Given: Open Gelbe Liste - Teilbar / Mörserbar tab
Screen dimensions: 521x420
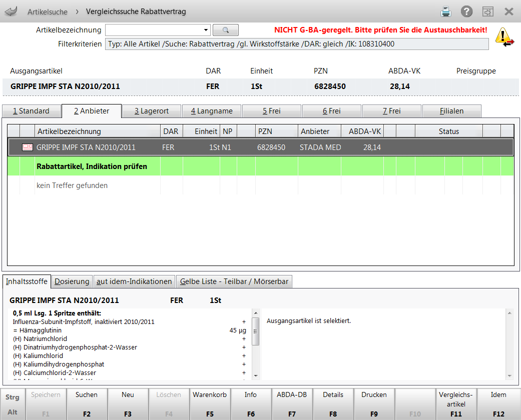Looking at the screenshot, I should [234, 281].
